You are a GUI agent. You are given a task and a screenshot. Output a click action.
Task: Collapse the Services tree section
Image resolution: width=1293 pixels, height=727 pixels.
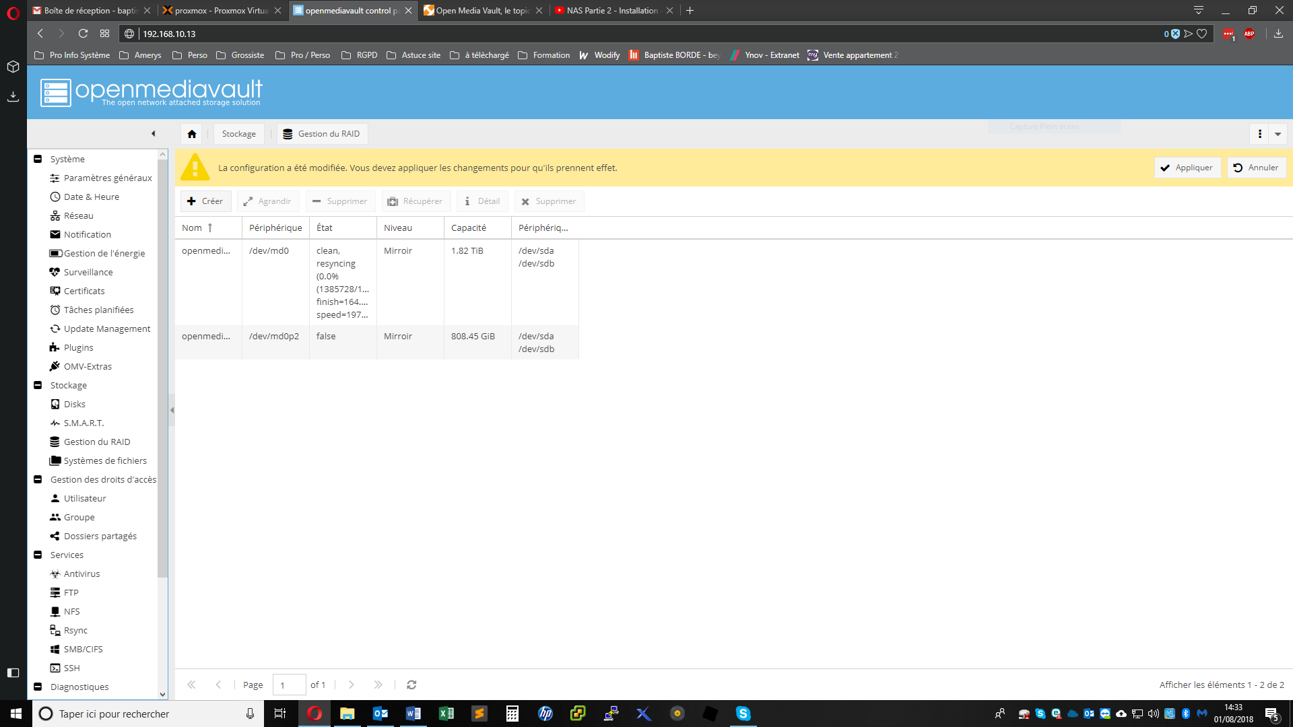pos(38,555)
